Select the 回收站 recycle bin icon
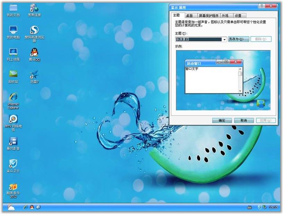This screenshot has width=283, height=214. [x=13, y=77]
